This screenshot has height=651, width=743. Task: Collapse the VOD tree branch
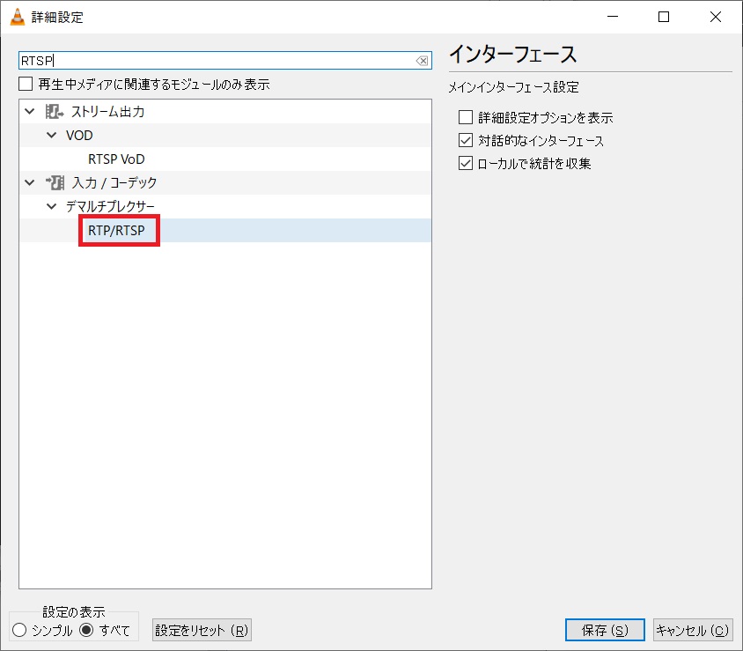(x=50, y=135)
